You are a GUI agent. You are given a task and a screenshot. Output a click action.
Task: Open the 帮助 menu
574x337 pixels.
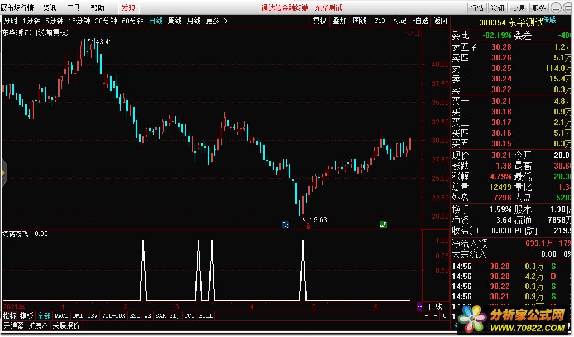click(x=97, y=8)
